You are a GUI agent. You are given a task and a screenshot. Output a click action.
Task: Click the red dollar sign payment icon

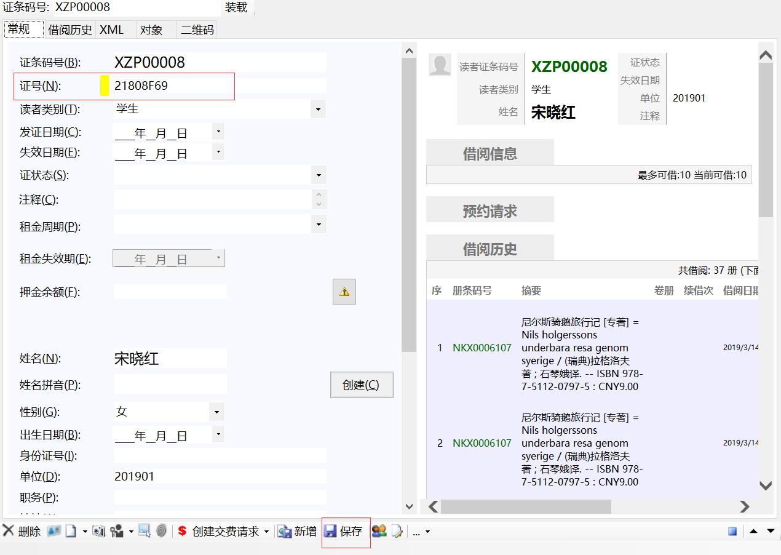(183, 531)
